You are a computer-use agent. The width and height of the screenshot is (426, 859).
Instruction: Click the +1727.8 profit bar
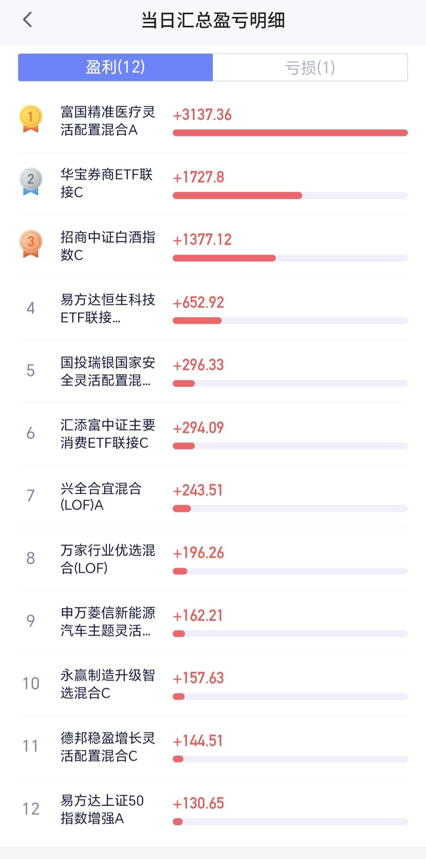click(x=290, y=195)
